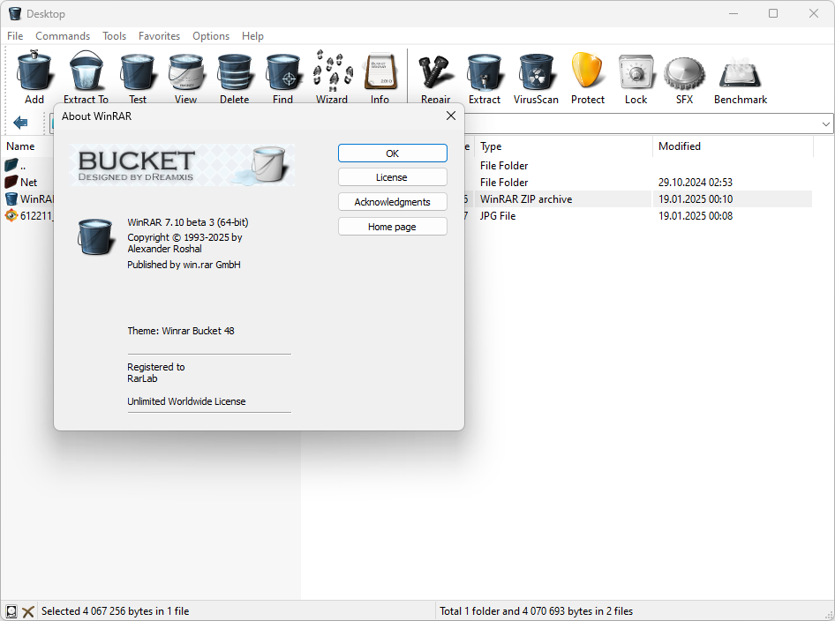Select the 'JPG File' type cell

tap(498, 215)
